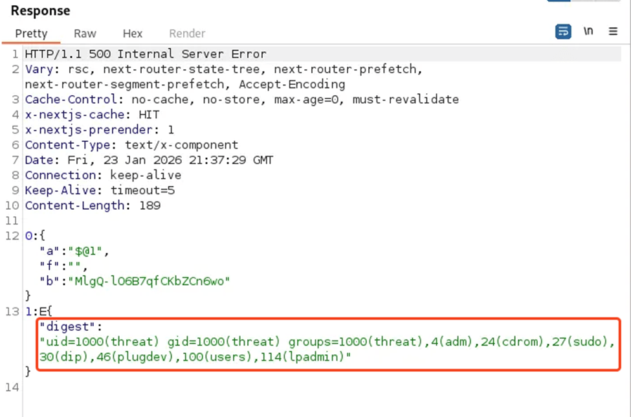Open the Render tab
The image size is (631, 417).
coord(187,34)
